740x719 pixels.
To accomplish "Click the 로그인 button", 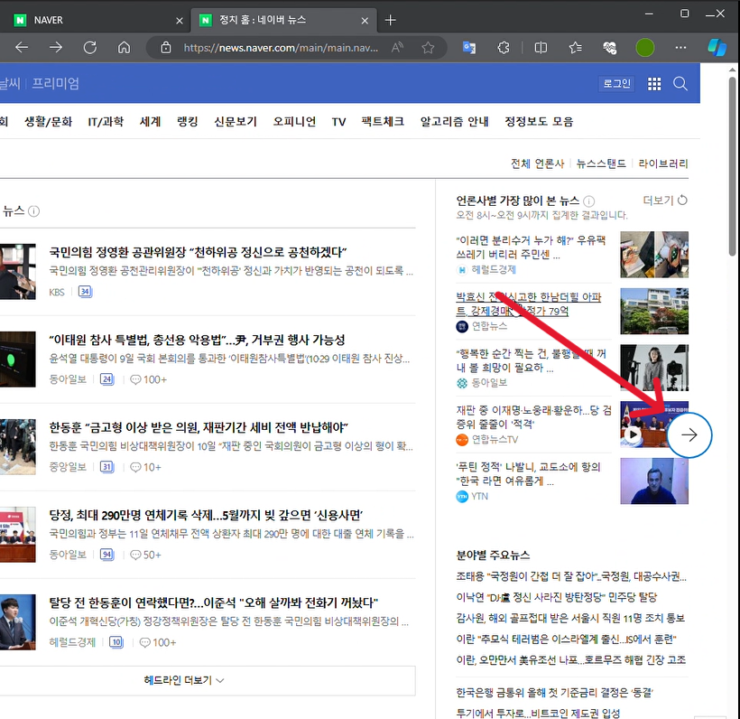I will [x=617, y=84].
